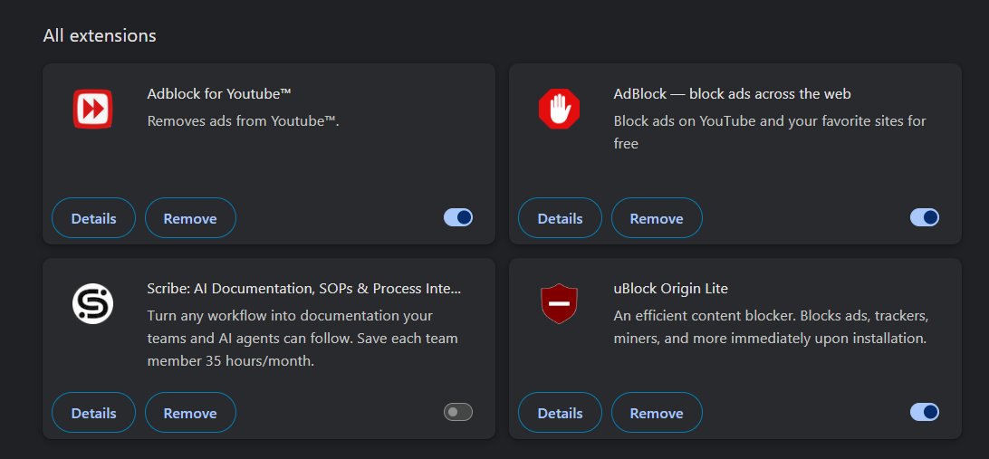Show Details for uBlock Origin Lite
The height and width of the screenshot is (459, 989).
tap(560, 413)
